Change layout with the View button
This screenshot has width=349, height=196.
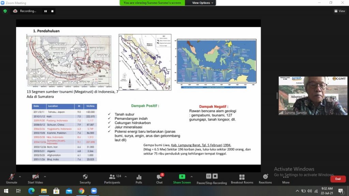pyautogui.click(x=340, y=11)
